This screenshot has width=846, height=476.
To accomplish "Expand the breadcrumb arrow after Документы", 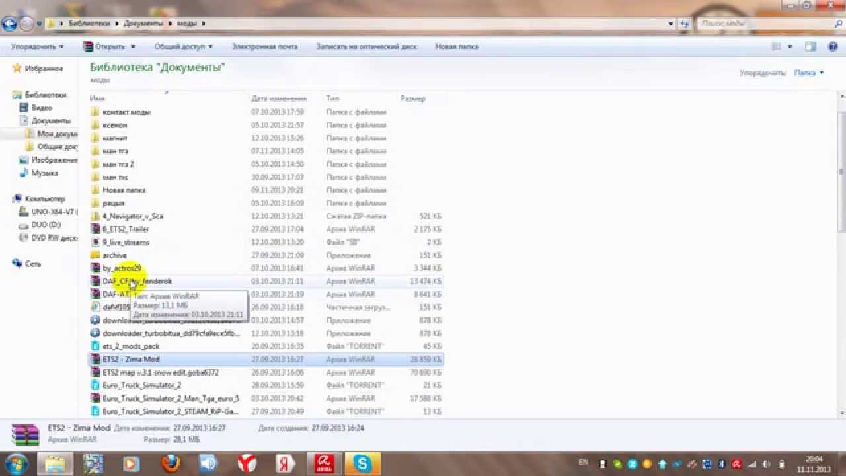I will pyautogui.click(x=171, y=24).
